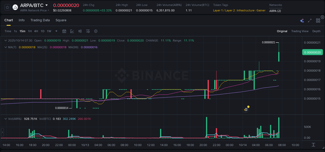Click the chat bubble with yellow notification dot

tap(246, 109)
